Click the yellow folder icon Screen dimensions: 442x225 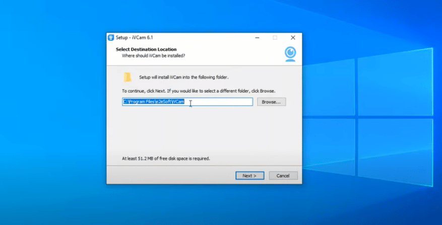128,77
